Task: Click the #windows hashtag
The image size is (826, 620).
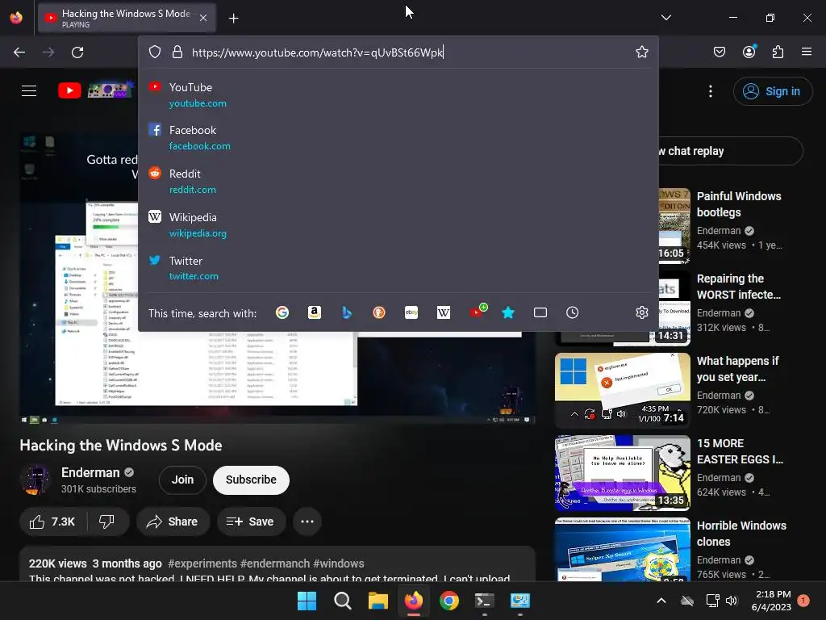Action: pos(338,563)
